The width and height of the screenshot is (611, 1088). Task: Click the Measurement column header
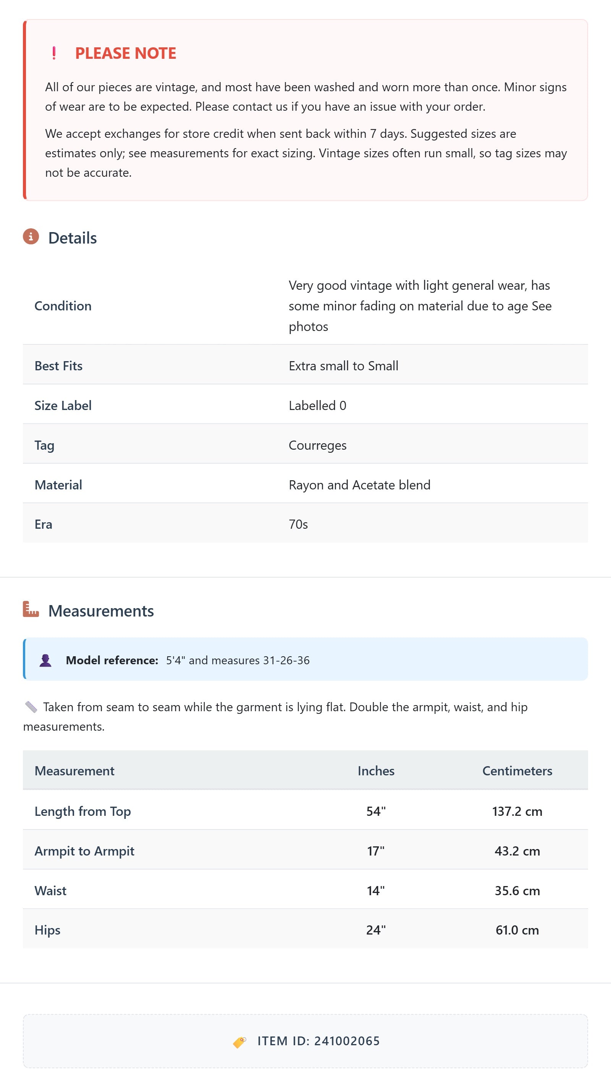pyautogui.click(x=74, y=771)
